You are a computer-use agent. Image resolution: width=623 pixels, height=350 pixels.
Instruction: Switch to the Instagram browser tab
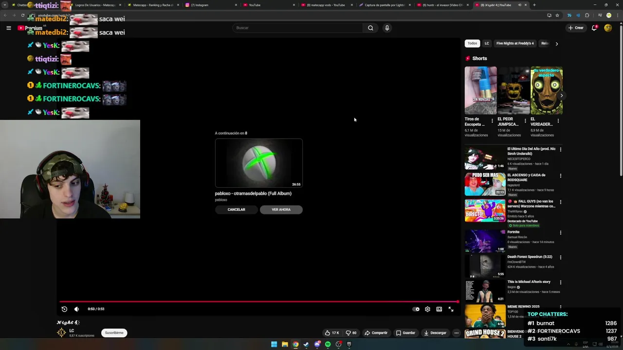pos(211,5)
